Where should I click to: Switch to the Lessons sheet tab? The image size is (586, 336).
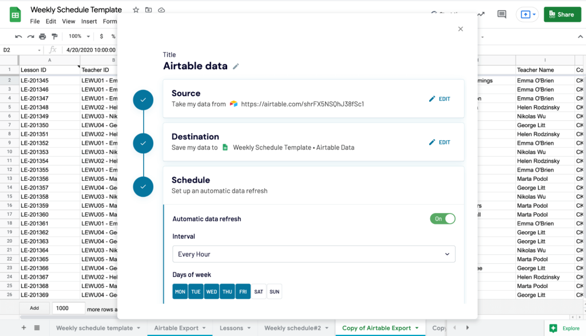click(232, 329)
